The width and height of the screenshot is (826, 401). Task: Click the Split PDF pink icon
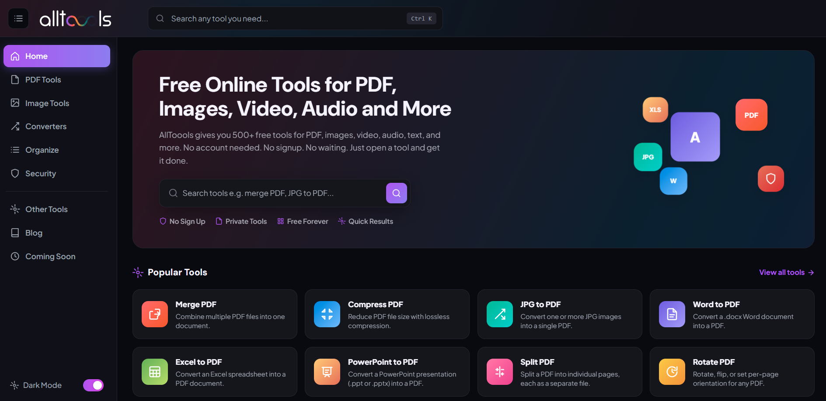point(500,372)
